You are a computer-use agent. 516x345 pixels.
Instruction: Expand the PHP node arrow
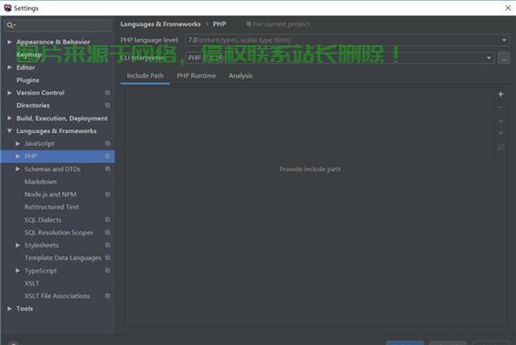[x=18, y=157]
